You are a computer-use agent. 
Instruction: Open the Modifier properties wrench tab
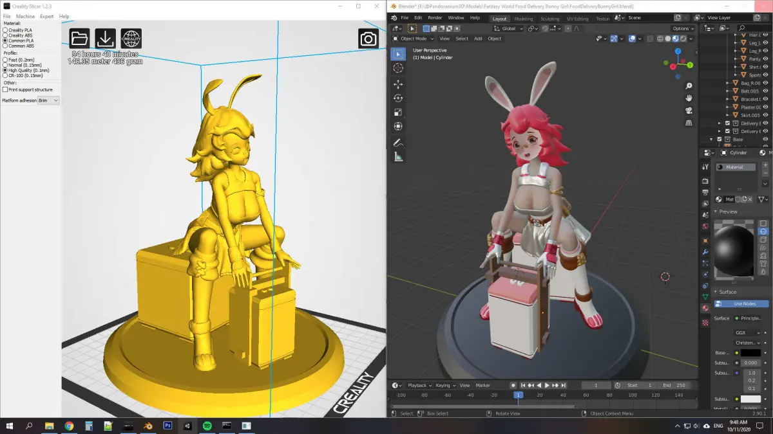point(705,252)
